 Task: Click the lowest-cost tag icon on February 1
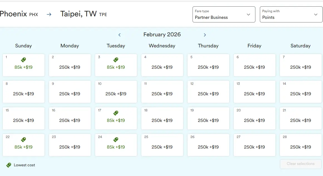tap(24, 60)
